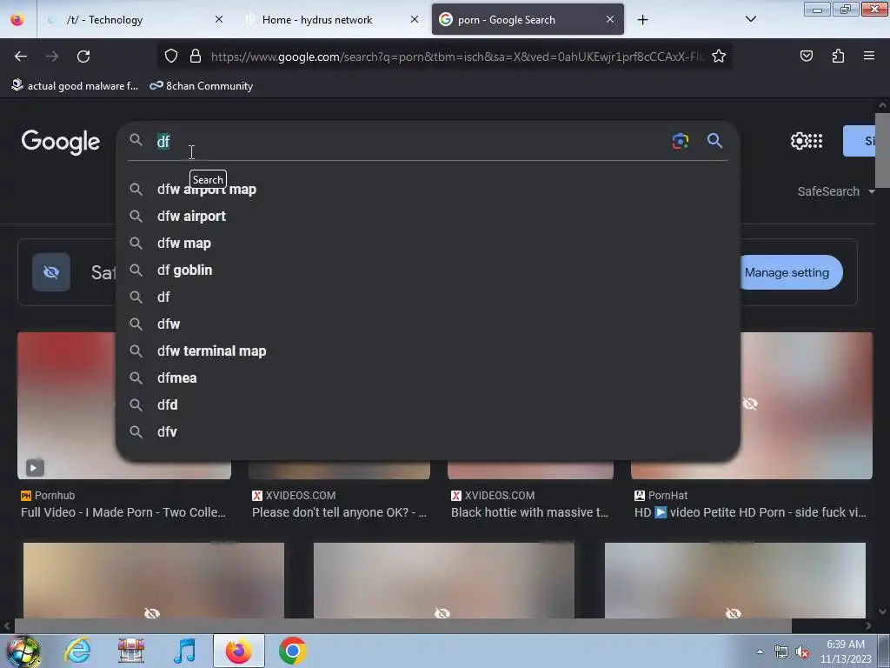Click the vertical page scrollbar thumb

click(x=882, y=150)
